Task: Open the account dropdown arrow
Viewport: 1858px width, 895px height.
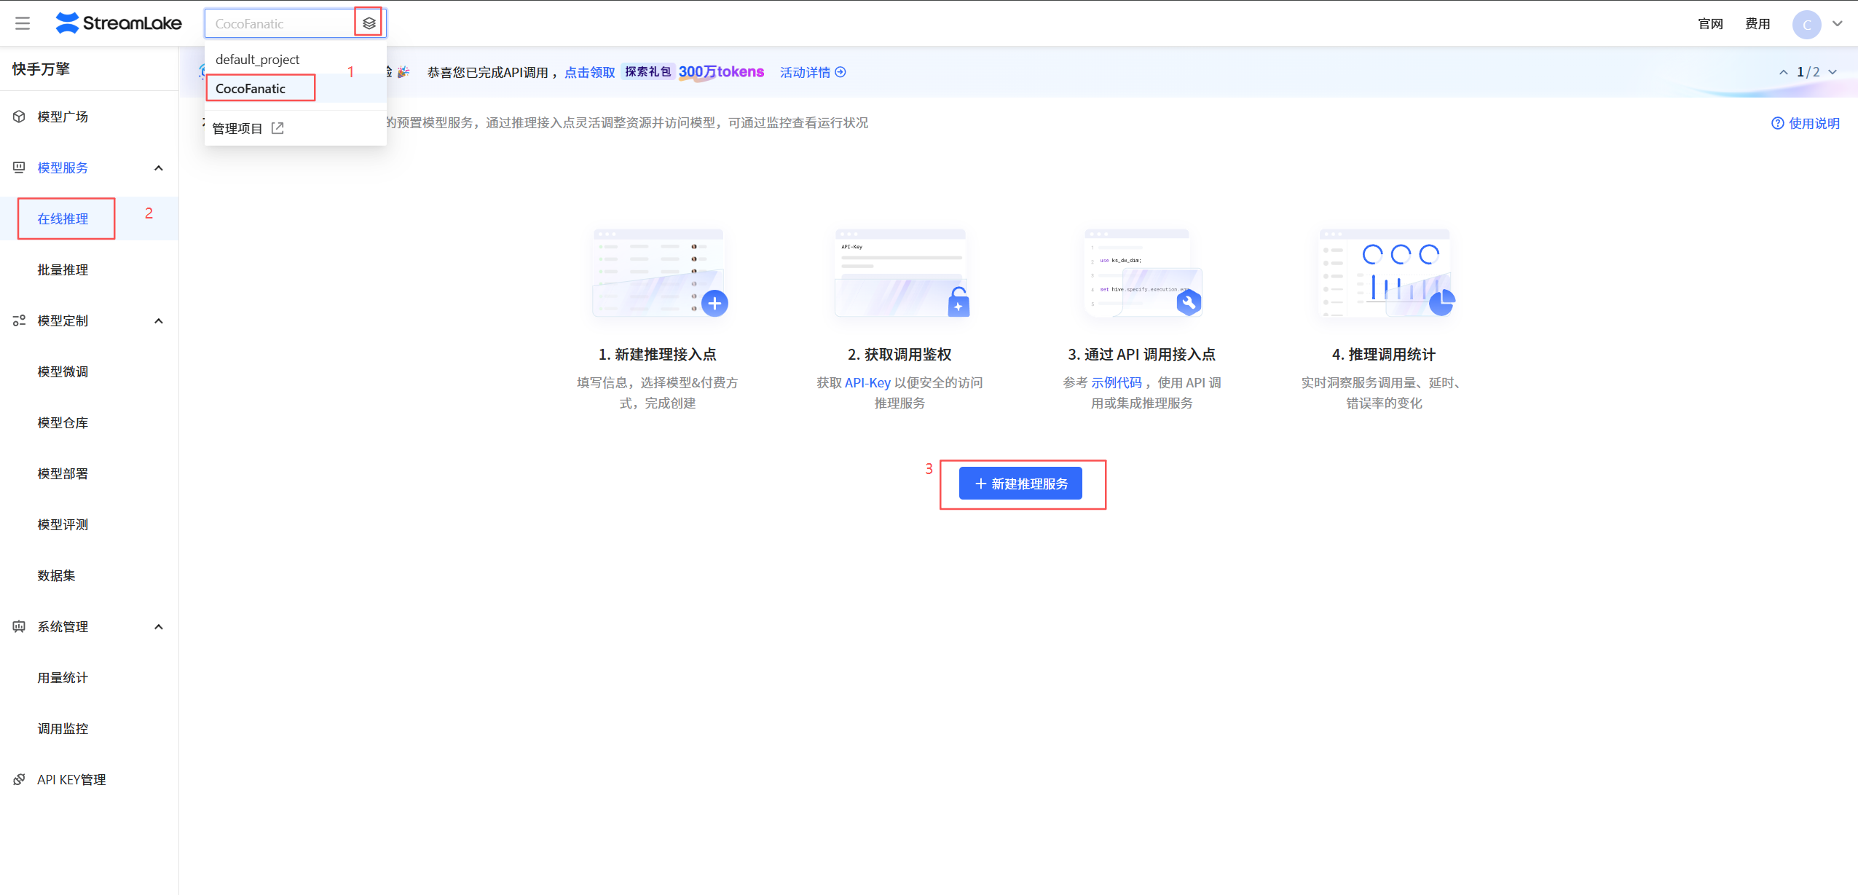Action: (1838, 24)
